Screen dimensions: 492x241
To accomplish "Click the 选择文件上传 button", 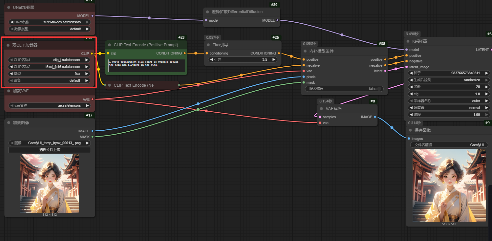I will coord(50,150).
